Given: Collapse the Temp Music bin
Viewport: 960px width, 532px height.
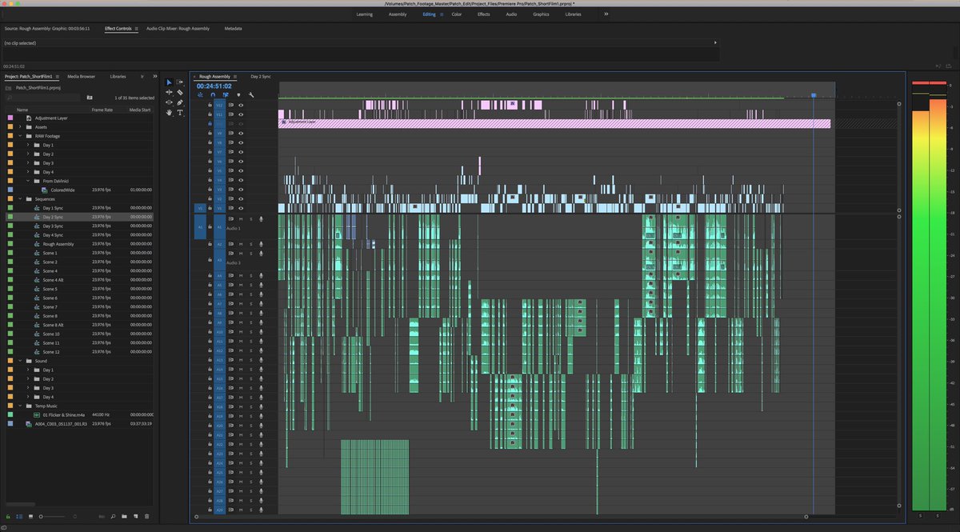Looking at the screenshot, I should click(x=20, y=406).
